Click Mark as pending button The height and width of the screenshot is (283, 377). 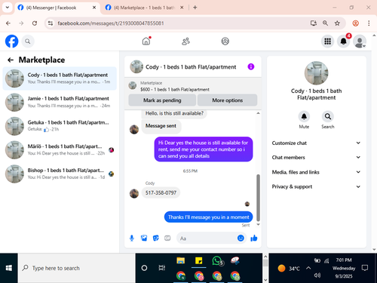(x=162, y=100)
